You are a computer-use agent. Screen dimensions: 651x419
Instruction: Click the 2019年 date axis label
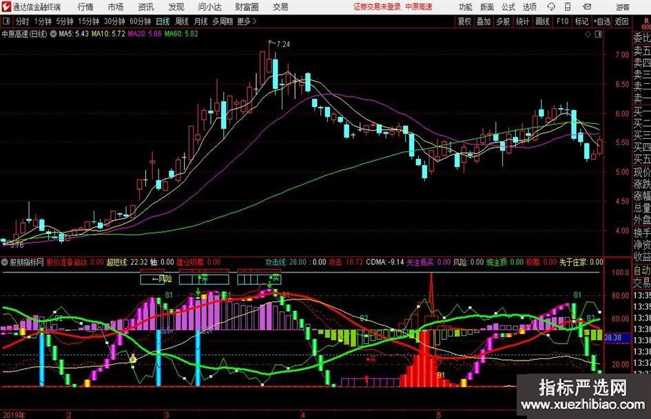pyautogui.click(x=14, y=415)
